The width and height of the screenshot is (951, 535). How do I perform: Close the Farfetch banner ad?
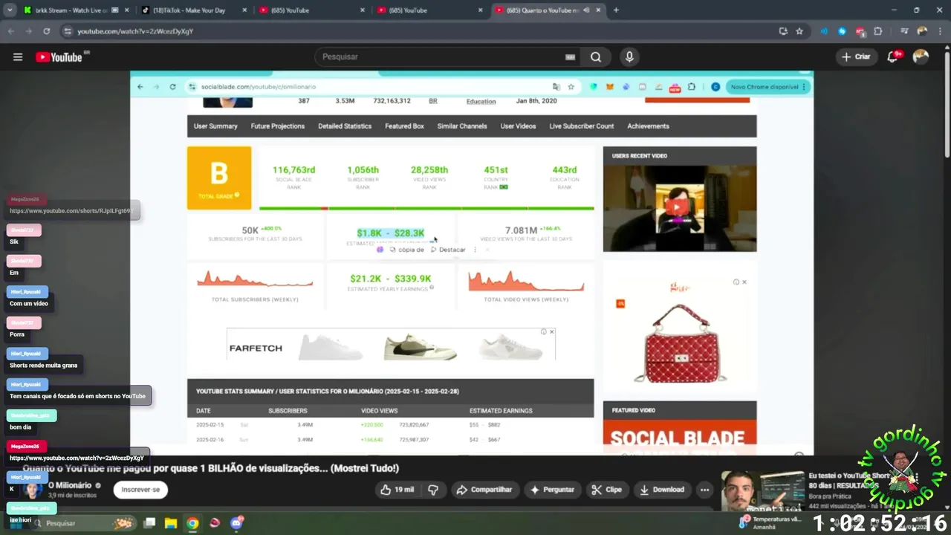pos(551,331)
